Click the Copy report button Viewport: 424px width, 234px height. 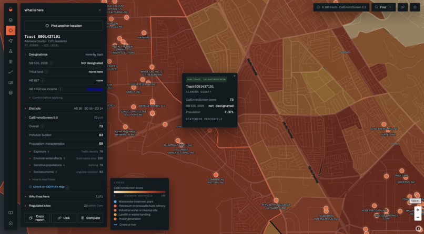37,218
